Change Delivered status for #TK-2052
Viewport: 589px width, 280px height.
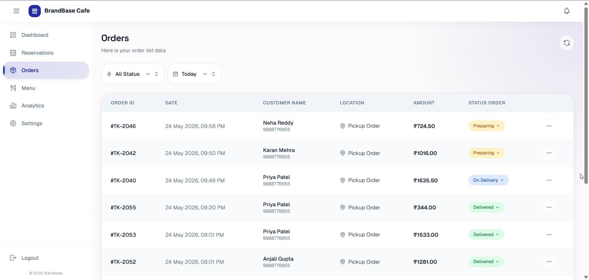(x=486, y=262)
